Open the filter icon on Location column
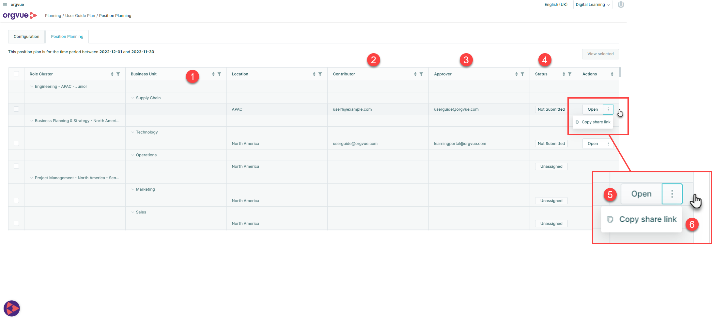712x330 pixels. (x=320, y=74)
